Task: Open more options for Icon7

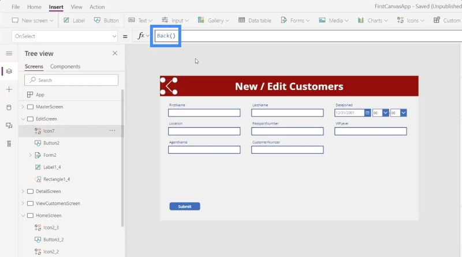Action: 112,131
